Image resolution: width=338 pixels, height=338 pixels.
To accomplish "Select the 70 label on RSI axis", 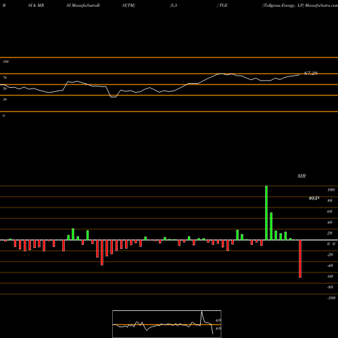I will pyautogui.click(x=5, y=78).
